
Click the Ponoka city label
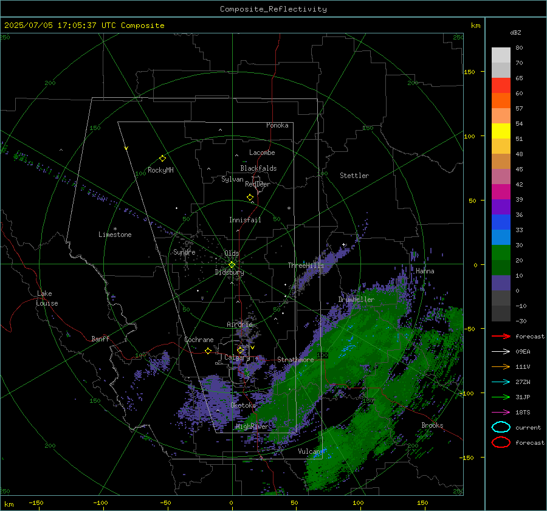[x=277, y=125]
